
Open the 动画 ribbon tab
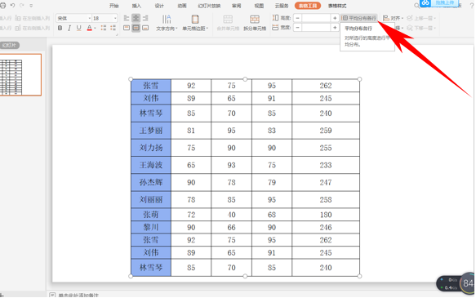(182, 6)
